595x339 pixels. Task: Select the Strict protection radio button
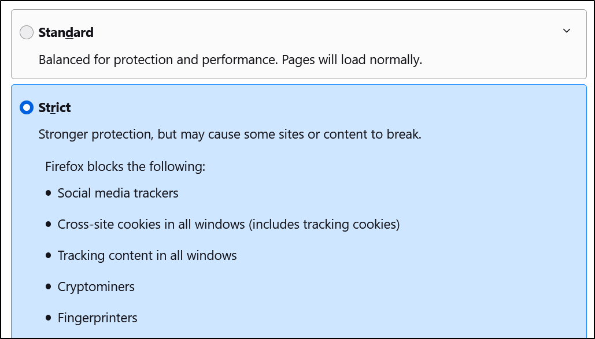(x=26, y=107)
